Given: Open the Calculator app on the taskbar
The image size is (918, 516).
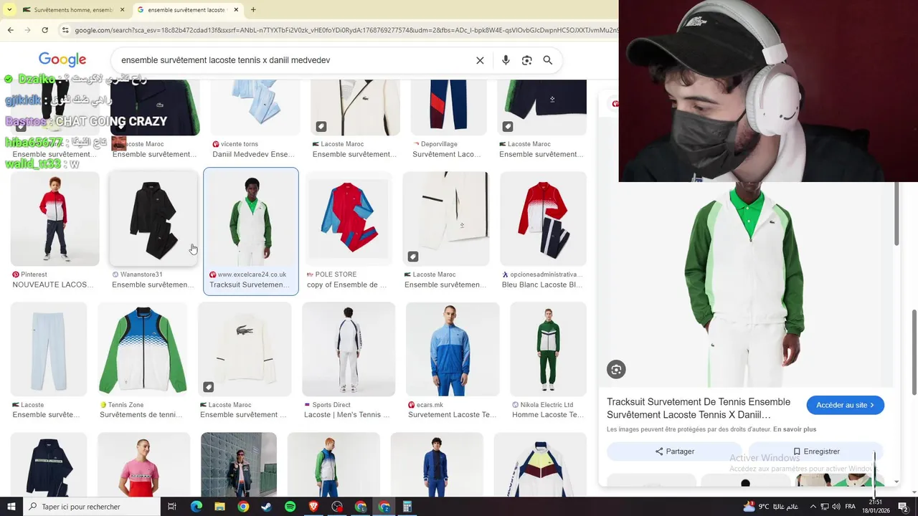Looking at the screenshot, I should click(407, 507).
